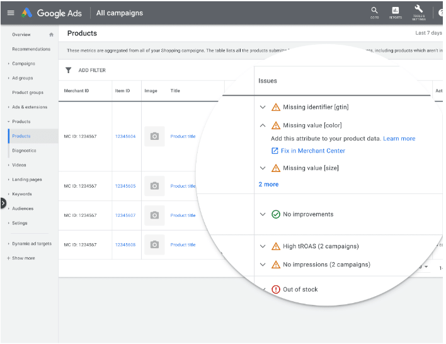The image size is (446, 344).
Task: Expand Ad groups in sidebar
Action: pyautogui.click(x=9, y=78)
